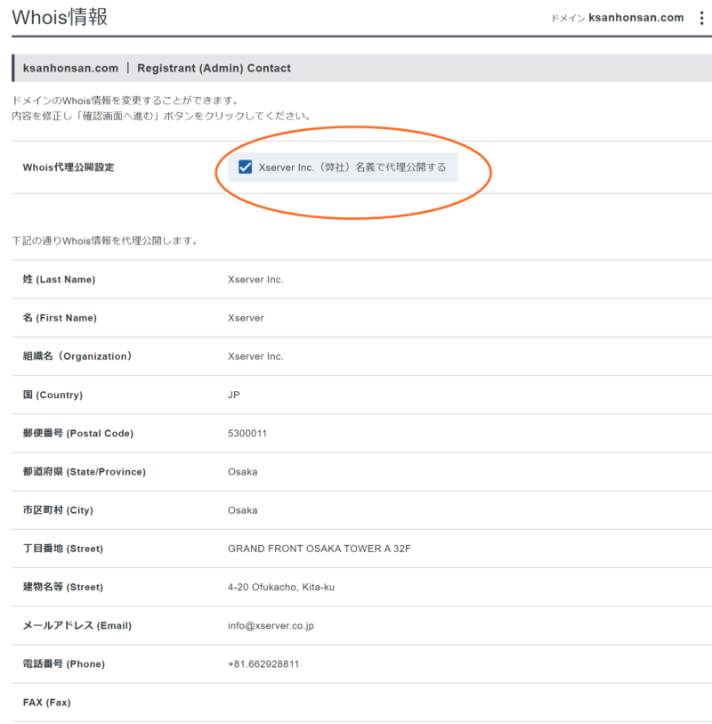The width and height of the screenshot is (712, 724).
Task: Click the ksanhonsan.com domain name at top right
Action: coord(635,18)
